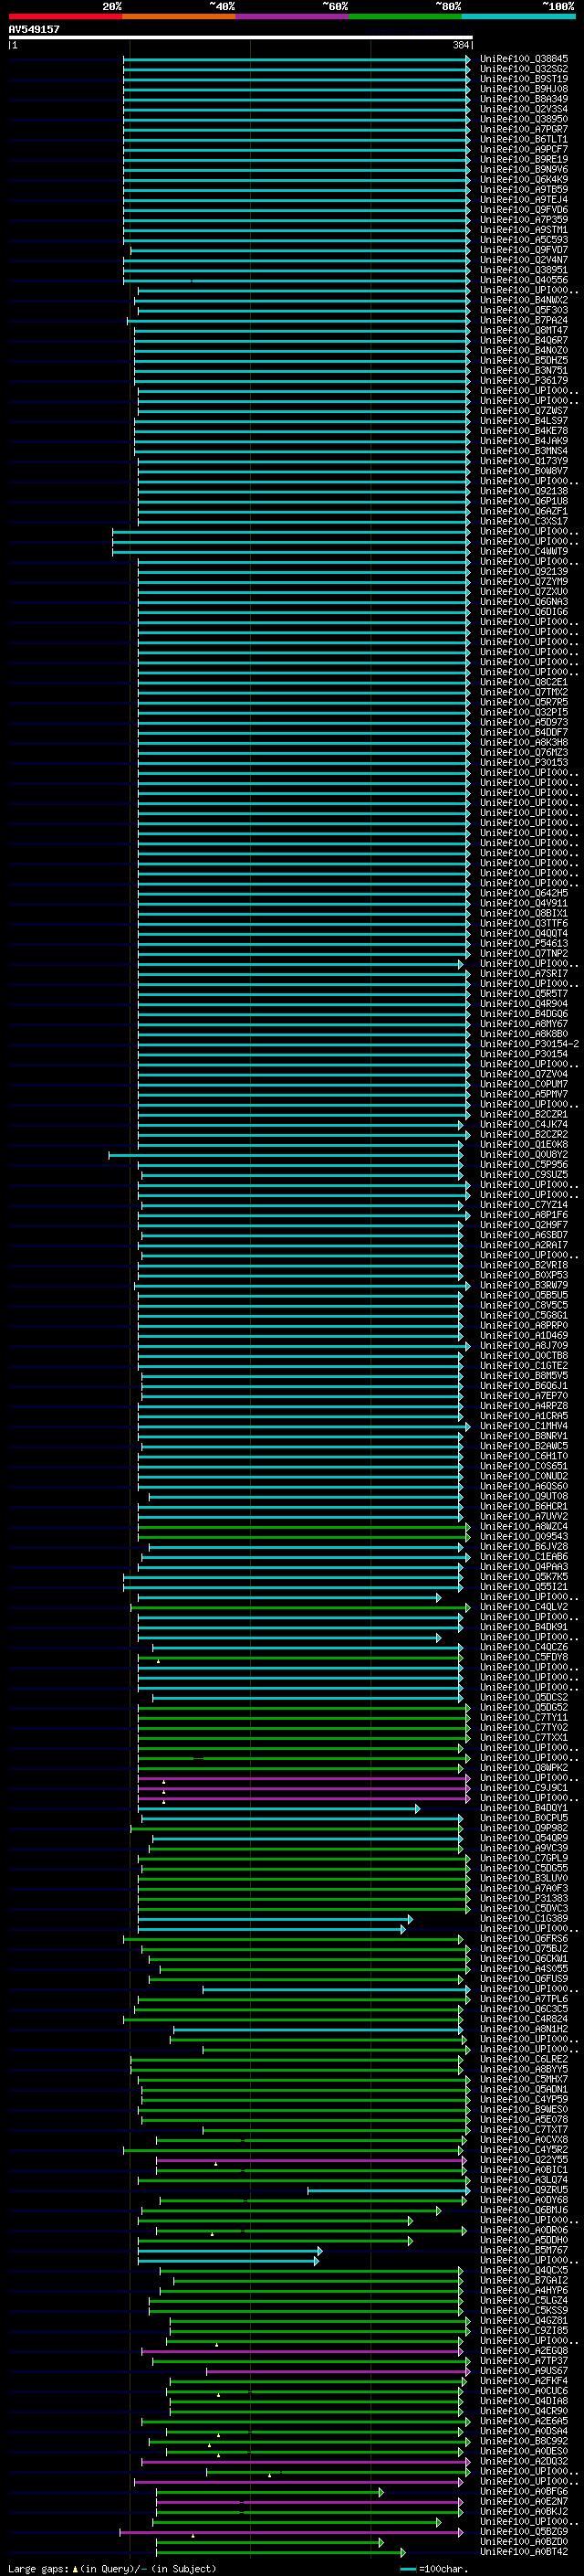Click the short cyan bar of UniRef100_B5M767
Image resolution: width=584 pixels, height=2576 pixels.
[230, 2251]
